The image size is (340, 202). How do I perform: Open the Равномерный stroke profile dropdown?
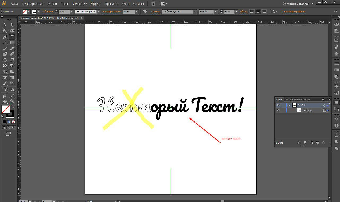[x=99, y=12]
